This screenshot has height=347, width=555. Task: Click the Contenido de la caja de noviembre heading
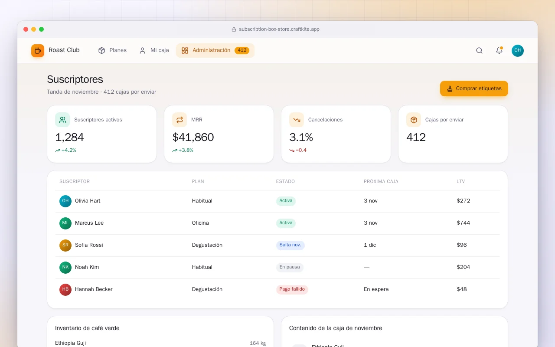336,328
